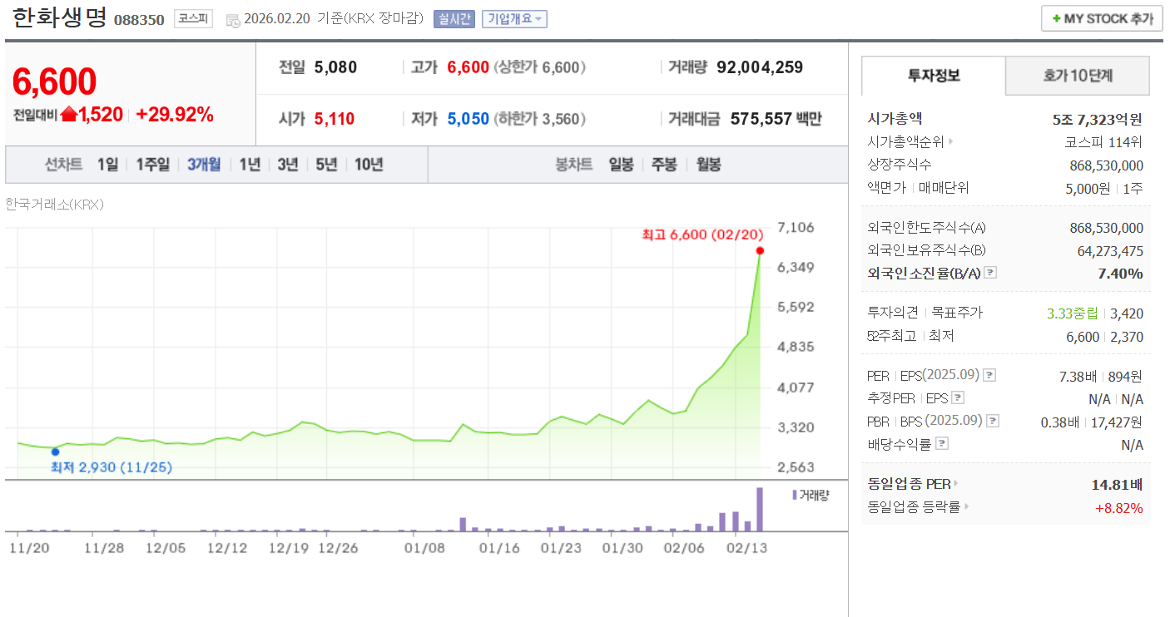This screenshot has height=617, width=1170.
Task: Click the red 최고 6,600 point on chart
Action: [x=760, y=250]
